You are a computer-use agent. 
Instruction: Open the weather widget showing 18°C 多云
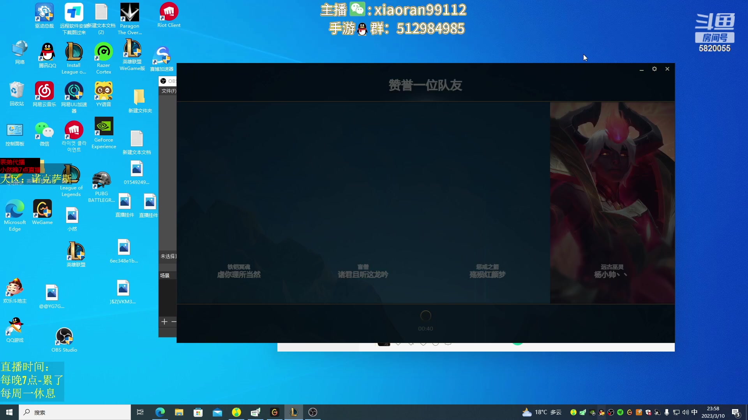pos(542,412)
